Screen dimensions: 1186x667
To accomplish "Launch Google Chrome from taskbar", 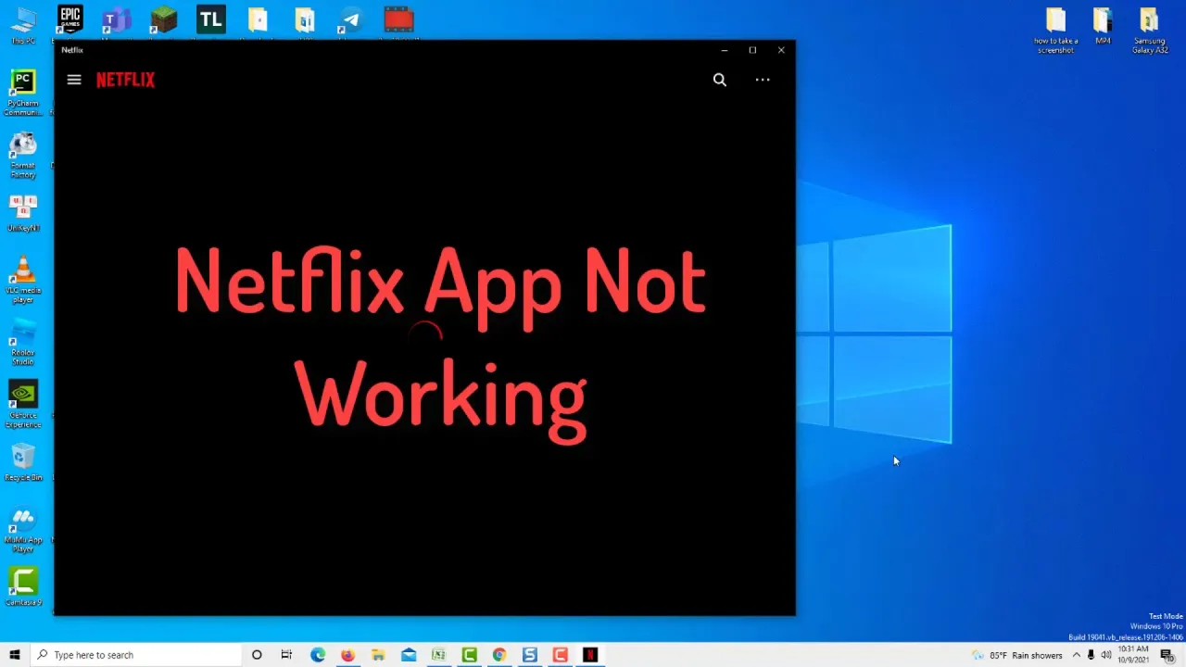I will pyautogui.click(x=499, y=655).
